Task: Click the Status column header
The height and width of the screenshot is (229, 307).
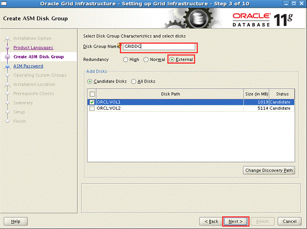Action: 282,94
